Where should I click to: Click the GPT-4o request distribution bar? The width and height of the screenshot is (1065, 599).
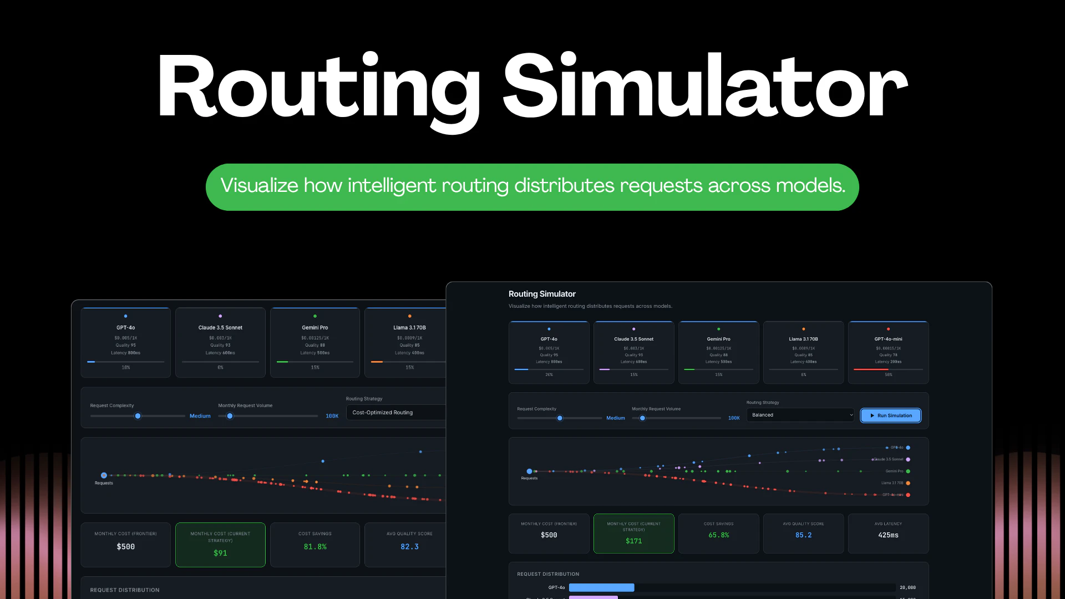click(602, 587)
